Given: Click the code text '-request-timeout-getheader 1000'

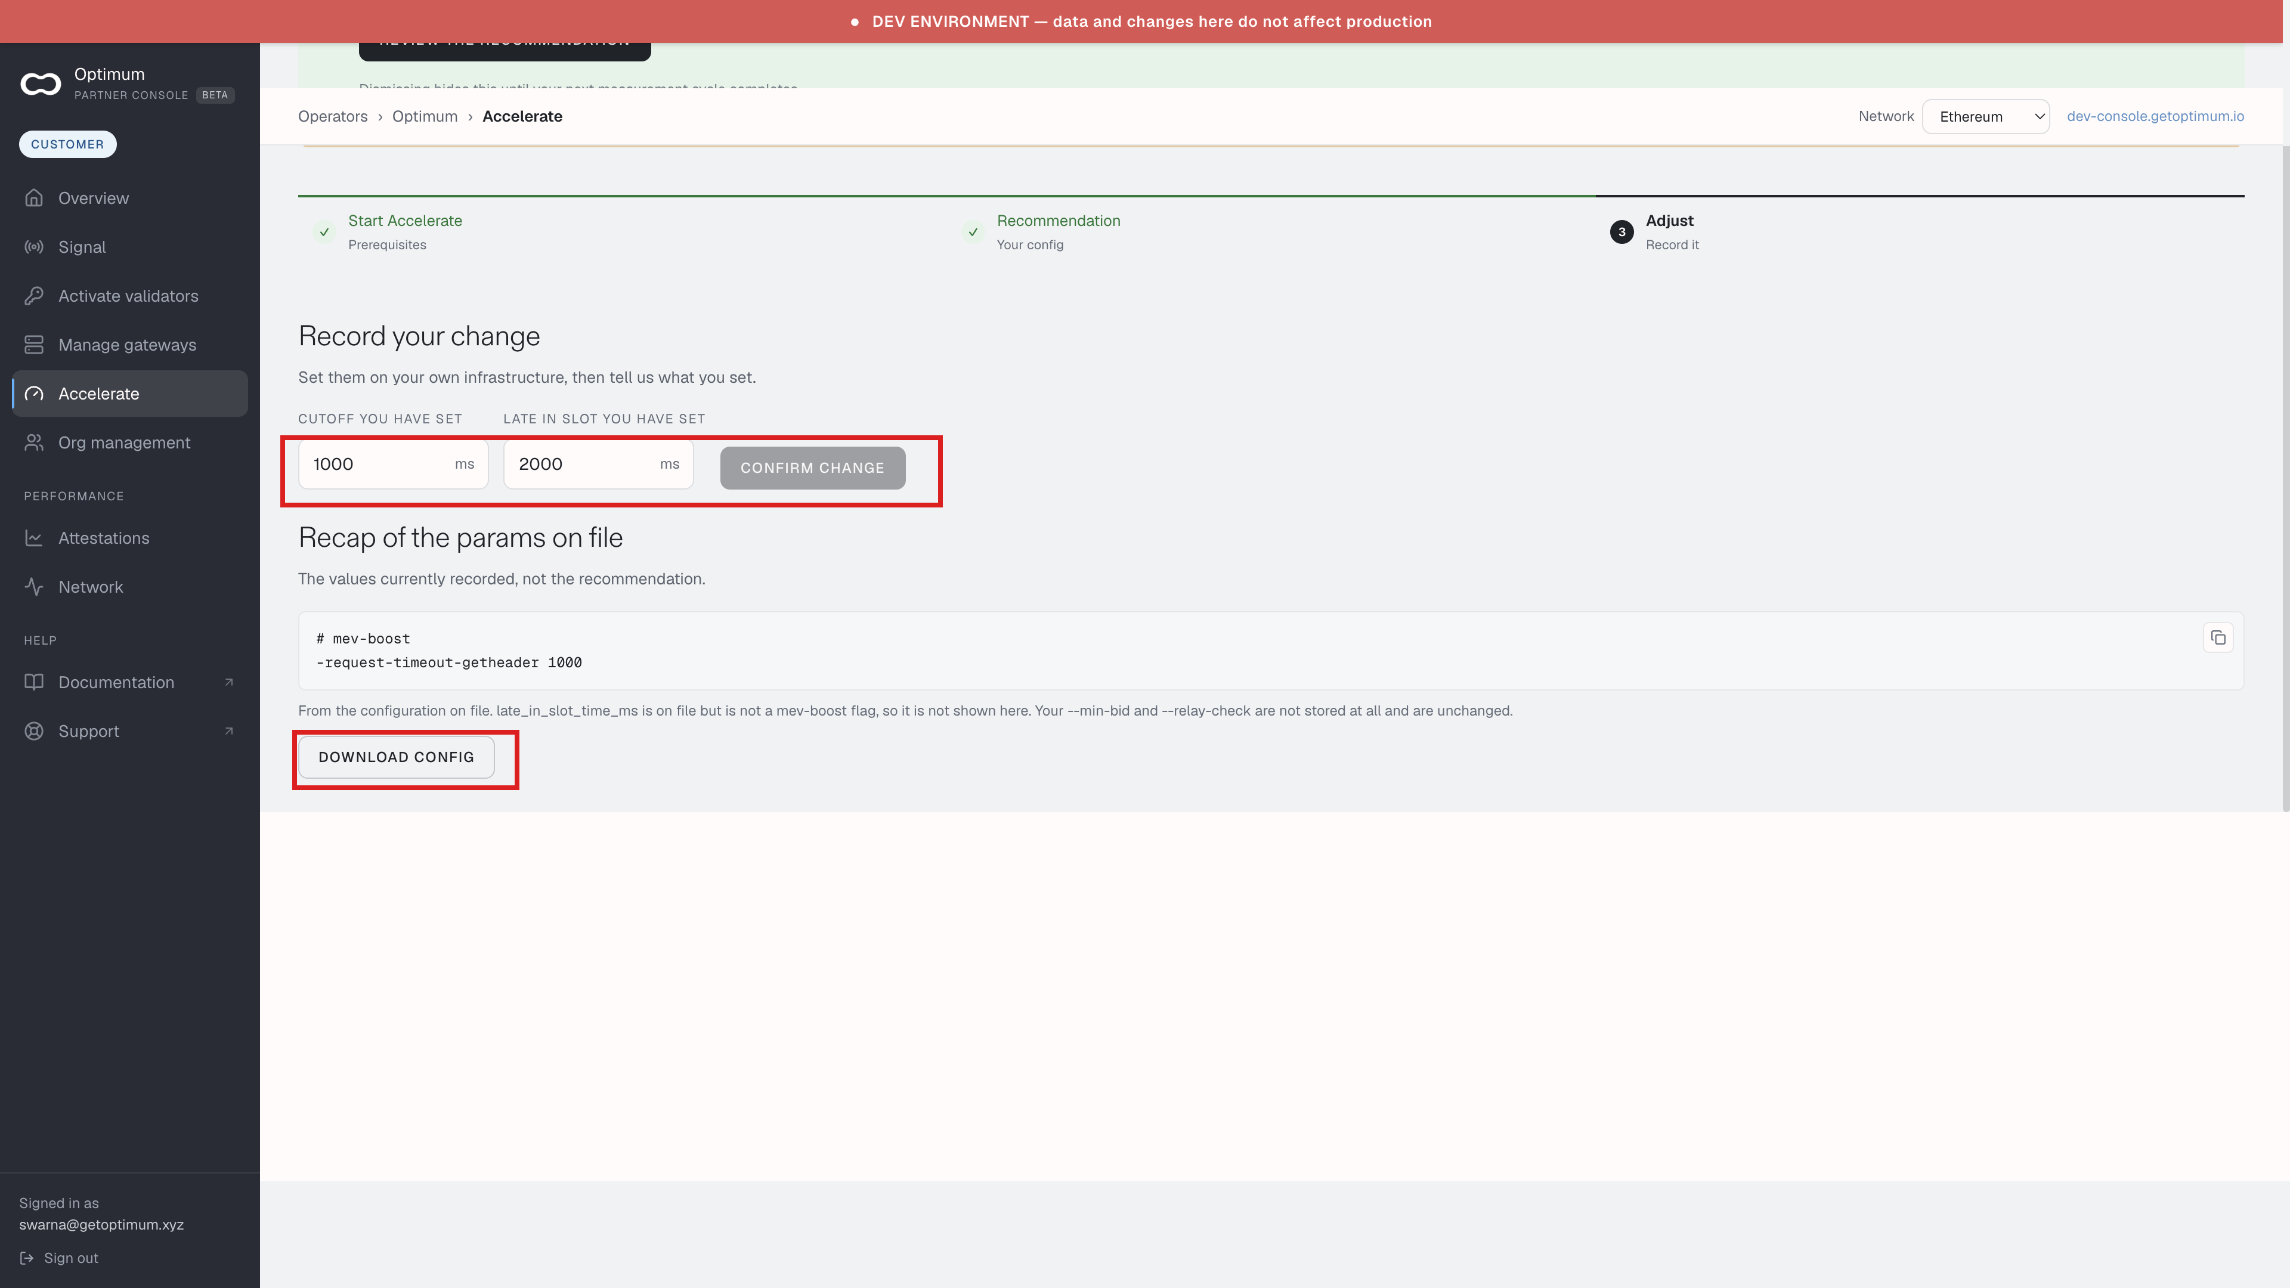Looking at the screenshot, I should 449,662.
